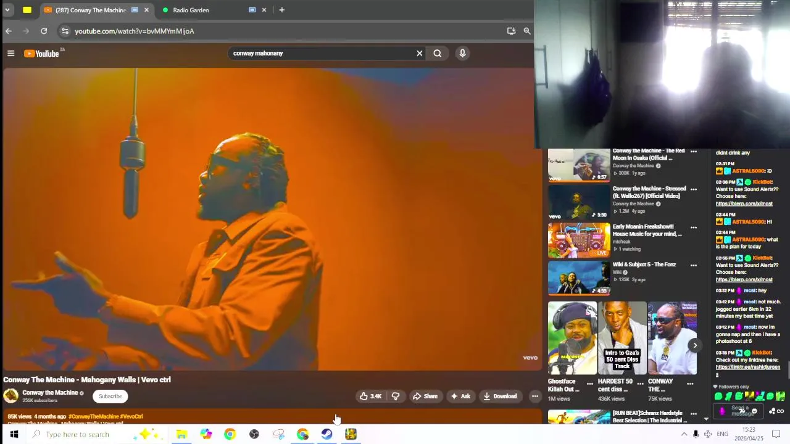Open Early Moanin Freakshow live thumbnail

tap(579, 240)
